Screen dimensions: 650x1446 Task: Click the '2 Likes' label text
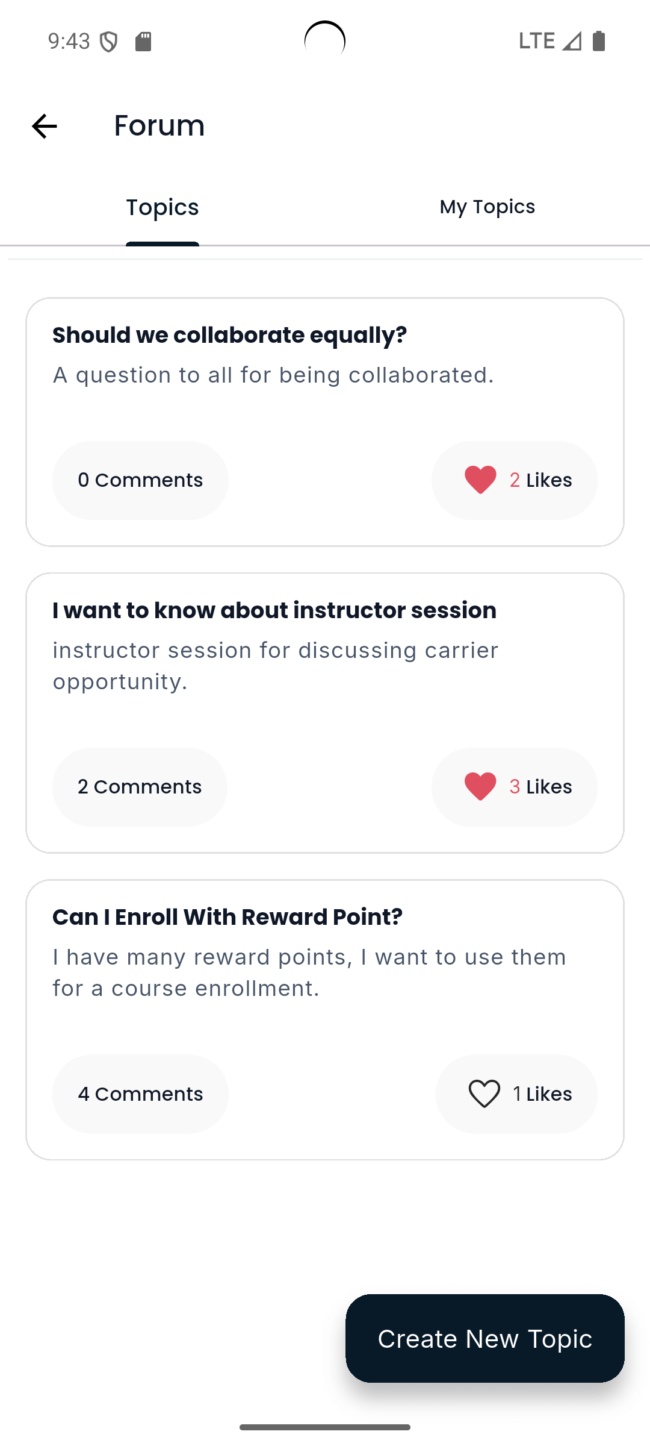(x=541, y=480)
